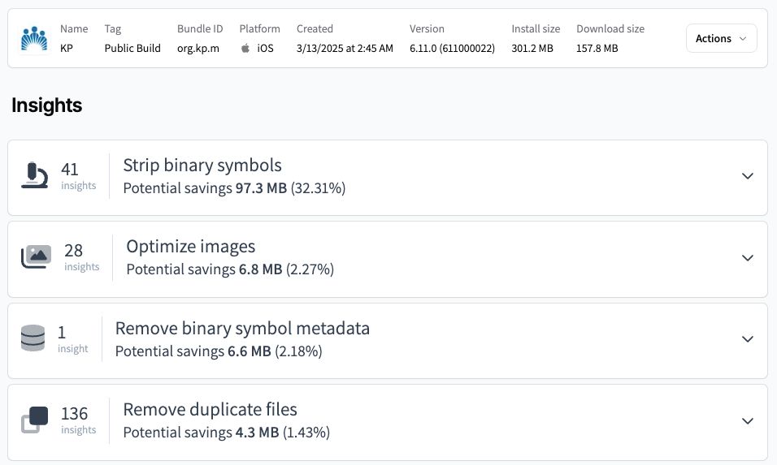
Task: Expand the Optimize images chevron
Action: tap(748, 258)
